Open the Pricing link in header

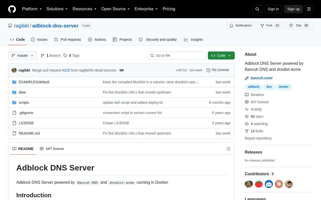[169, 9]
